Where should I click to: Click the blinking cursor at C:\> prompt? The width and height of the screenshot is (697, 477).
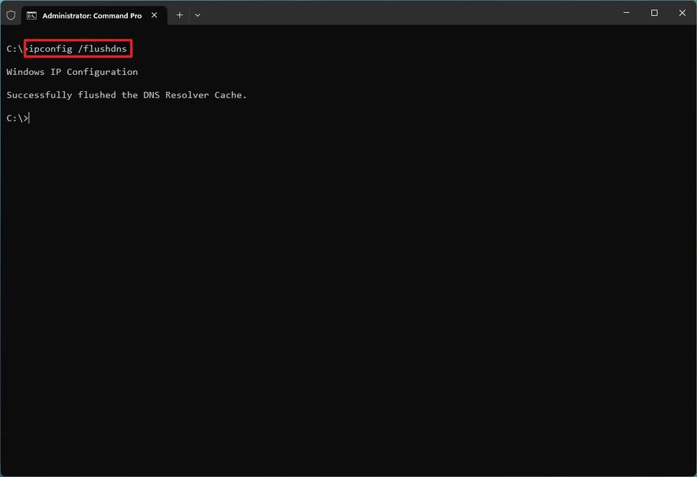[28, 117]
